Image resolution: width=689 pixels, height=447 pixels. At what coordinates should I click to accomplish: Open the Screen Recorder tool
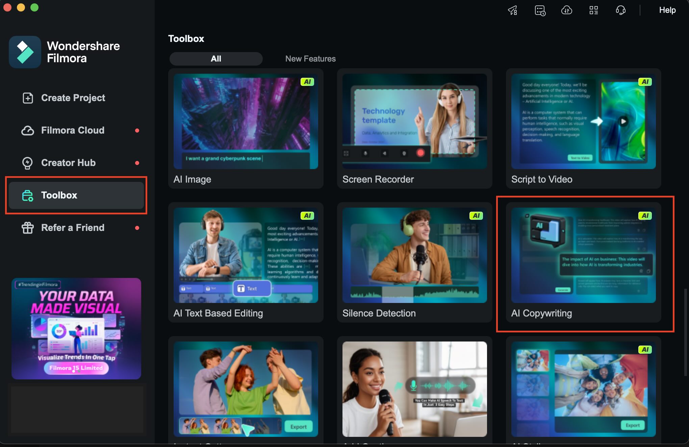pos(414,122)
